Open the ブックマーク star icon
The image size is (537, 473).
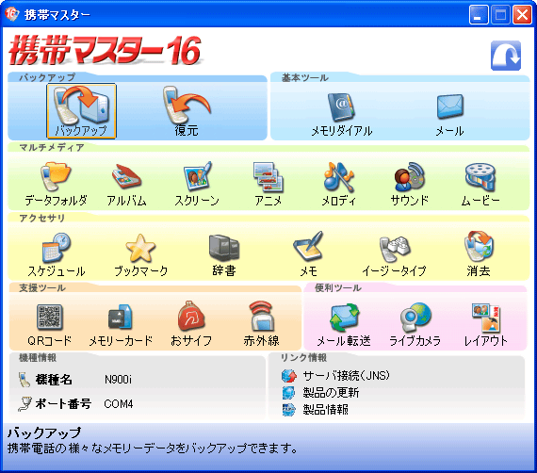pyautogui.click(x=140, y=255)
